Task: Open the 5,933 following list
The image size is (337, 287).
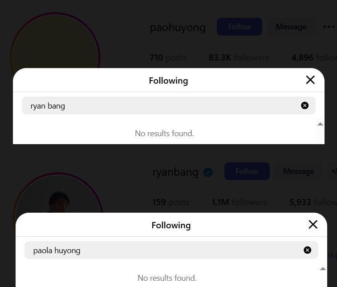Action: click(x=313, y=202)
